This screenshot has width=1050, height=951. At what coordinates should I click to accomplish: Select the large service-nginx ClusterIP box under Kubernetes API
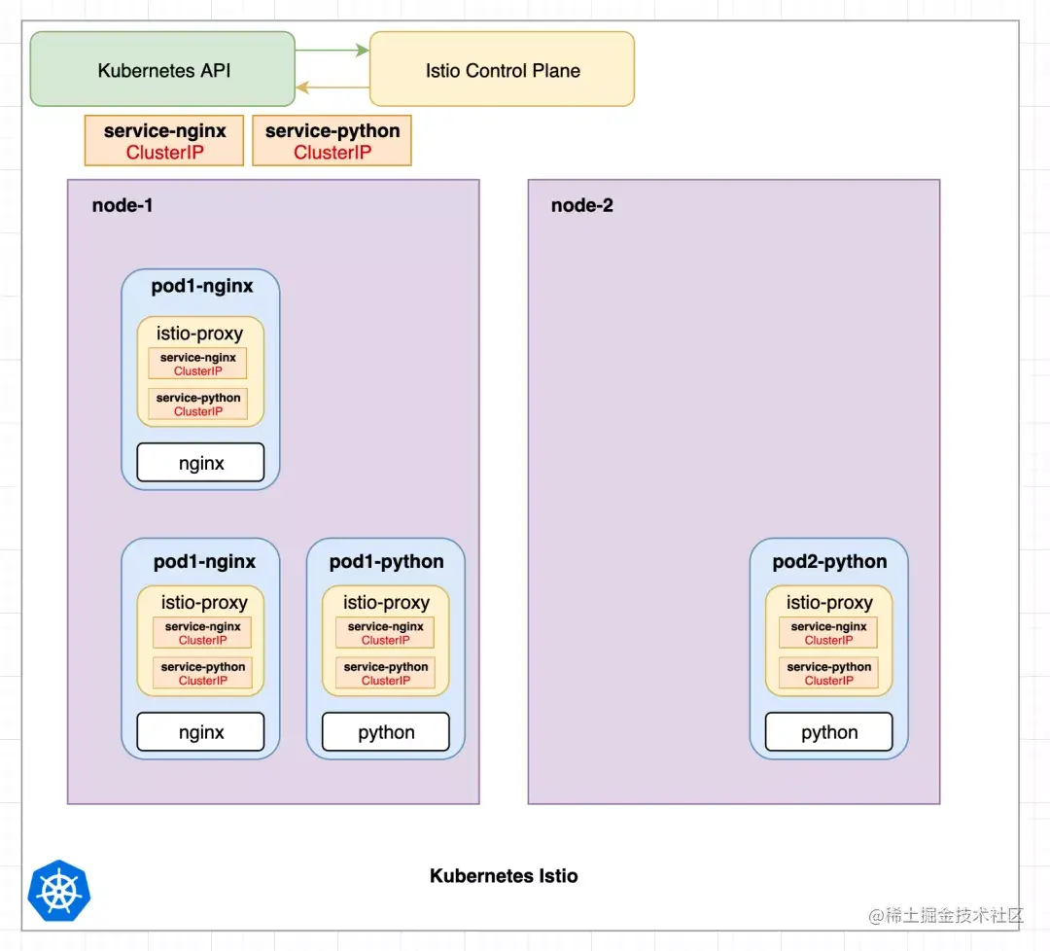coord(164,141)
